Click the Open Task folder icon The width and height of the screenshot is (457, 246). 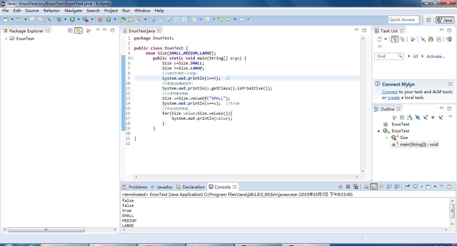[130, 19]
